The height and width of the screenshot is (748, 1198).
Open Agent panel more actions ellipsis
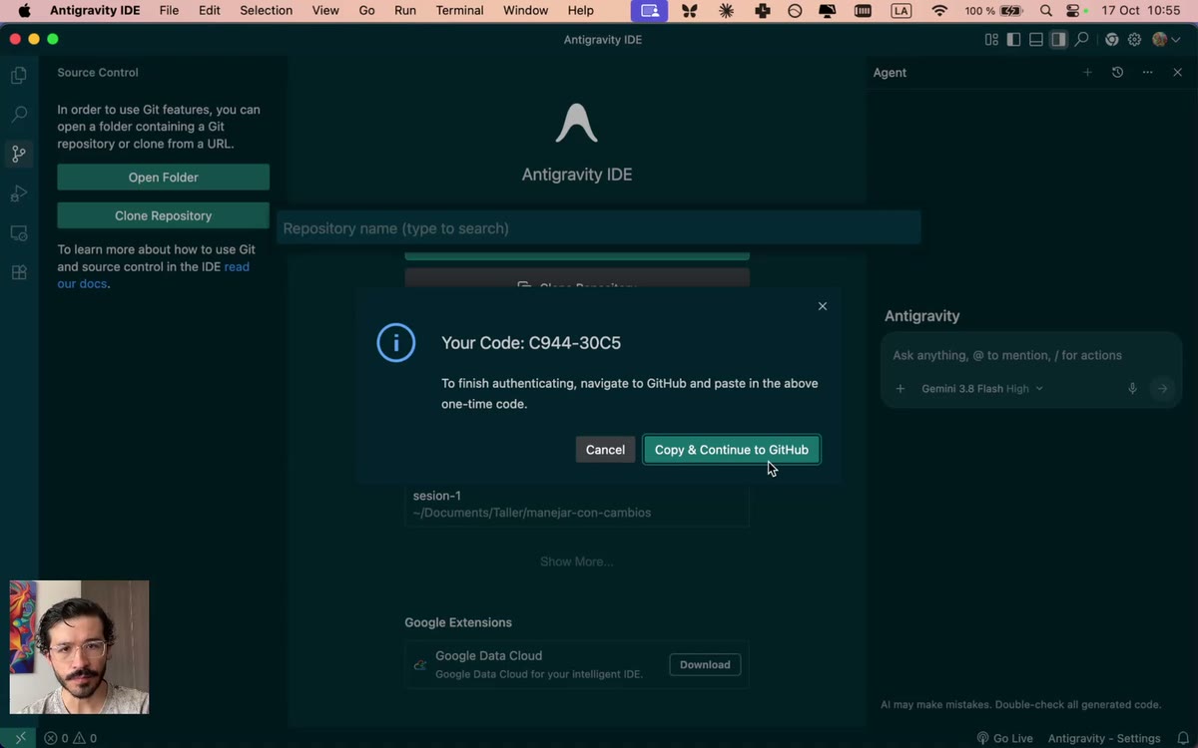pos(1147,72)
